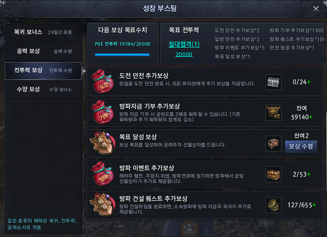Click the red 방파 pouch icon
This screenshot has width=327, height=237.
pyautogui.click(x=102, y=174)
